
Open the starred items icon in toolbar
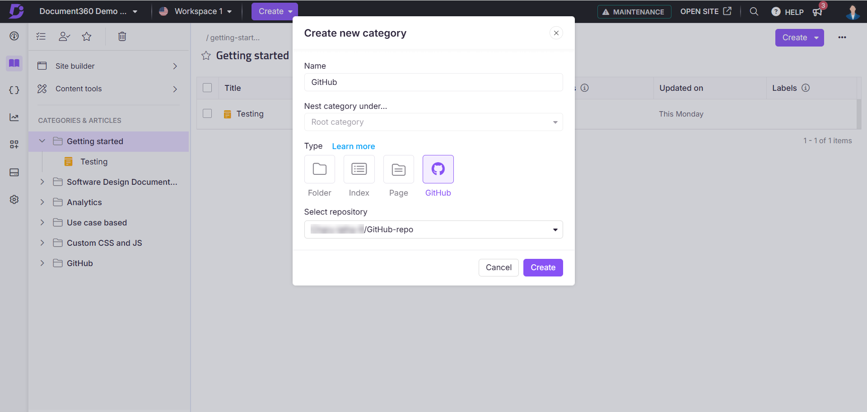coord(87,36)
